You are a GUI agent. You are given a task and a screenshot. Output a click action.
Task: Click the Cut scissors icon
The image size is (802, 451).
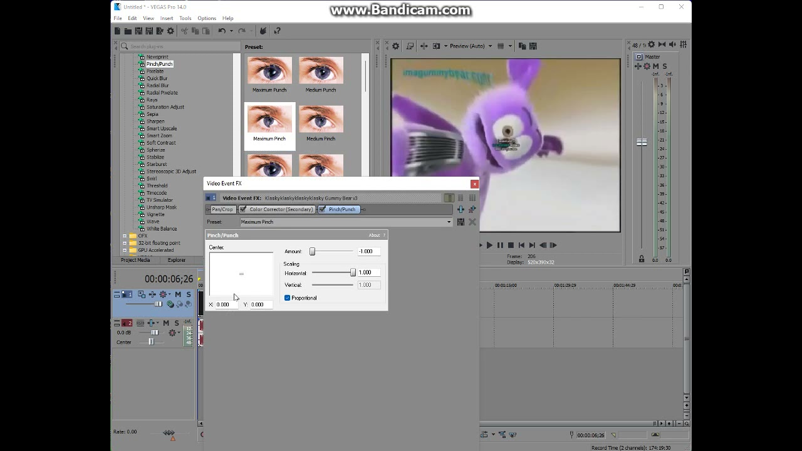[x=184, y=31]
